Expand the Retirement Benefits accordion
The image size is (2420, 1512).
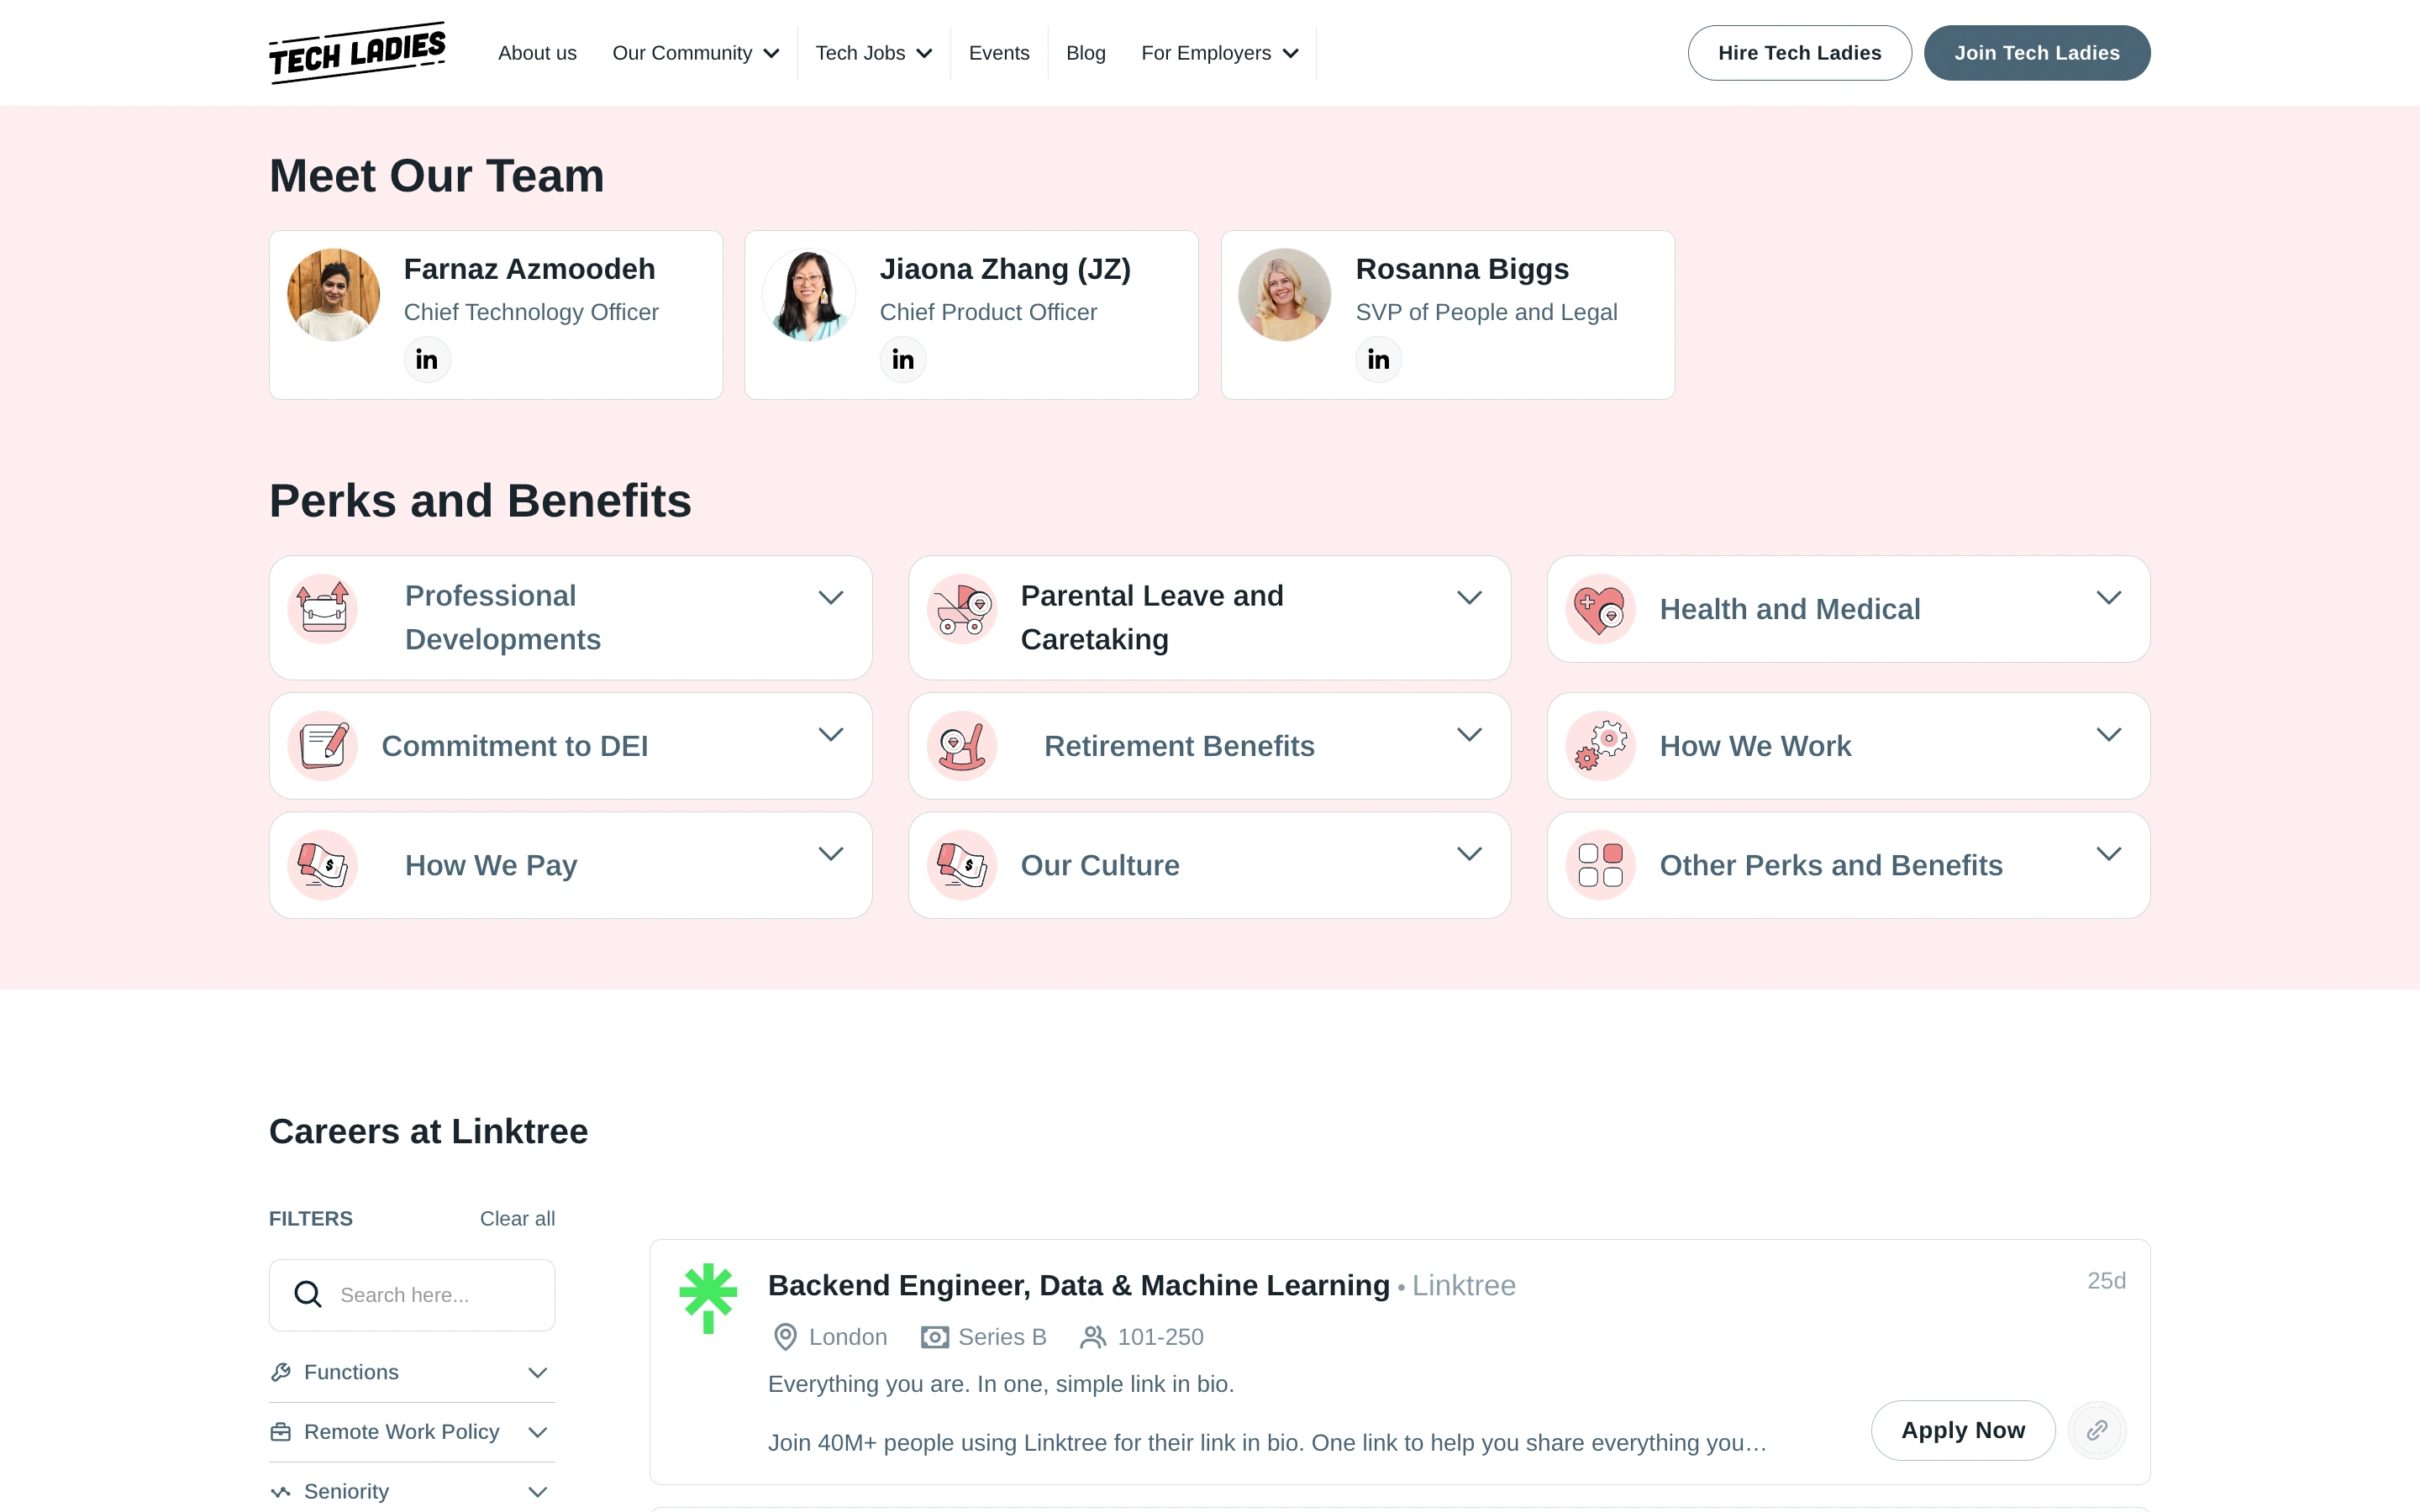pos(1468,735)
